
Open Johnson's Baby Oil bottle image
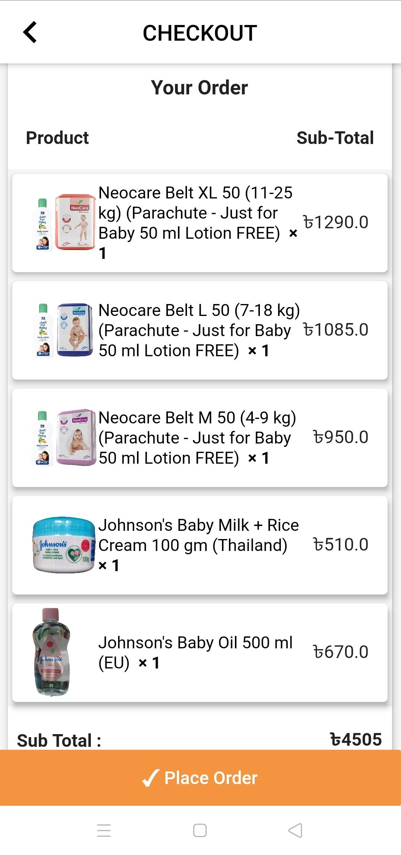[51, 652]
